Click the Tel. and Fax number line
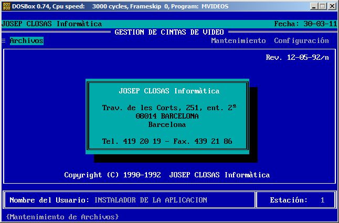Viewport: 339px width, 223px height. pyautogui.click(x=167, y=142)
